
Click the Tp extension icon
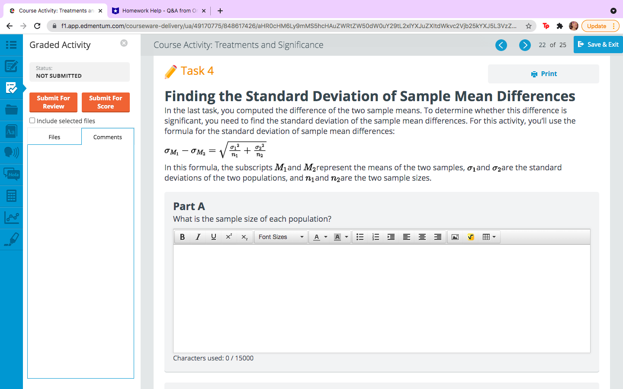click(x=546, y=26)
